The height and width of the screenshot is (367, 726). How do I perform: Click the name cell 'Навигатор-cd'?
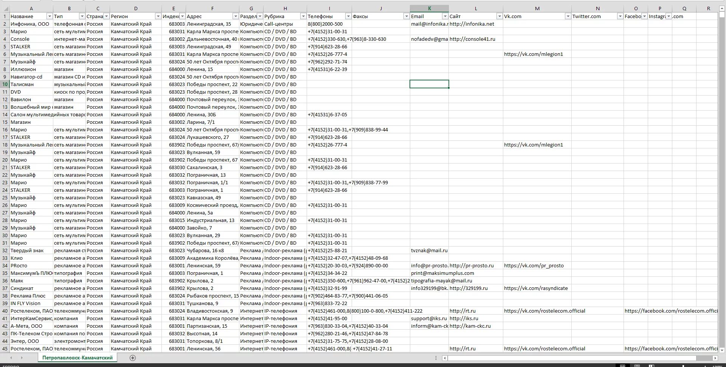click(31, 77)
